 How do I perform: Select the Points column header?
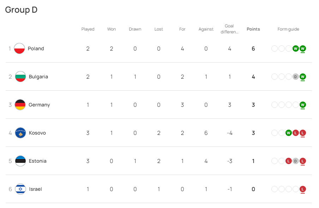click(253, 29)
